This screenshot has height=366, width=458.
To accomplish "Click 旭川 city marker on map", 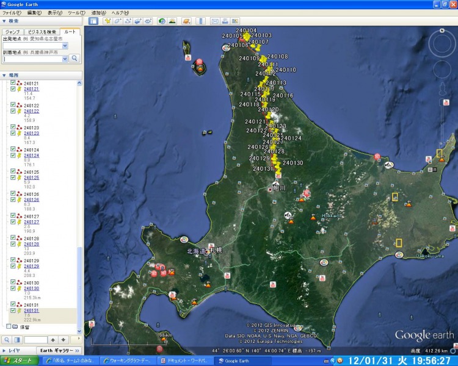I will tap(270, 190).
